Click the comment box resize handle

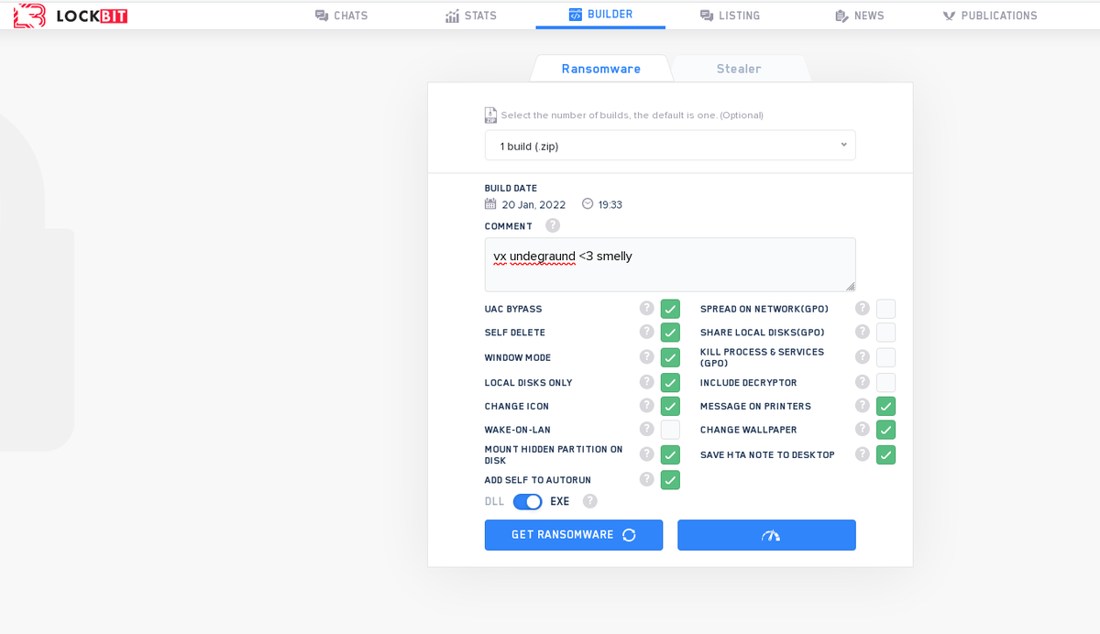click(x=850, y=286)
